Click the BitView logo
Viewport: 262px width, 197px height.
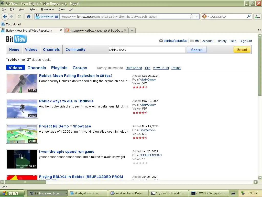(16, 39)
